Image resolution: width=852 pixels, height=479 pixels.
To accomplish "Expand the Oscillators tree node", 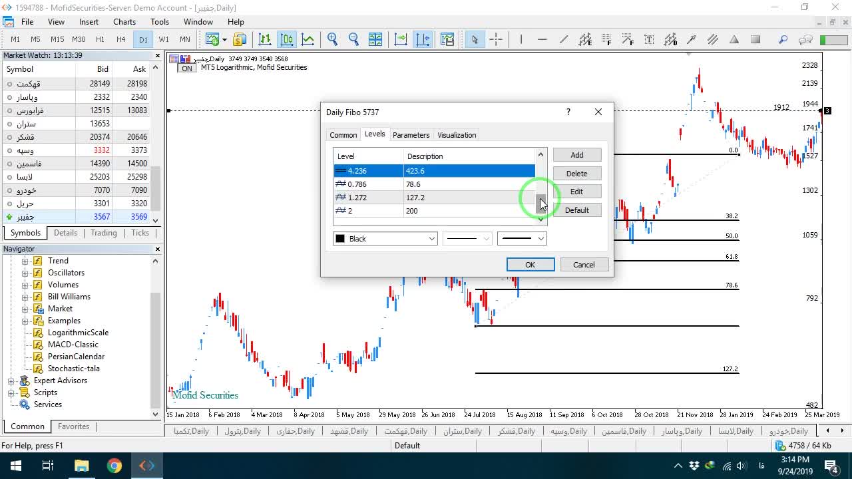I will pyautogui.click(x=25, y=273).
